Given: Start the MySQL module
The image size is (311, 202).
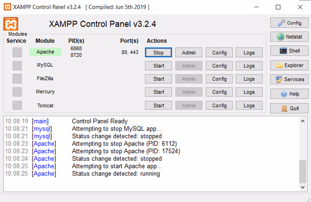Looking at the screenshot, I should coord(158,66).
